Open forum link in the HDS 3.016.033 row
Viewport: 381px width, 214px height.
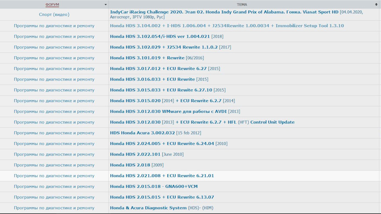click(x=54, y=79)
